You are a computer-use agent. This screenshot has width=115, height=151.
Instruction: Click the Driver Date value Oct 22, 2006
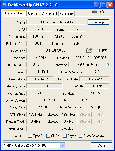point(41,107)
